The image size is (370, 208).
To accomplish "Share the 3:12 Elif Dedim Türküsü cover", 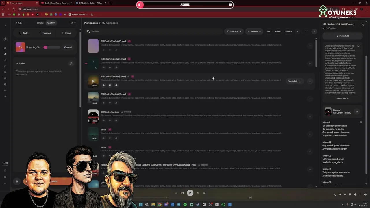I will pyautogui.click(x=116, y=85).
